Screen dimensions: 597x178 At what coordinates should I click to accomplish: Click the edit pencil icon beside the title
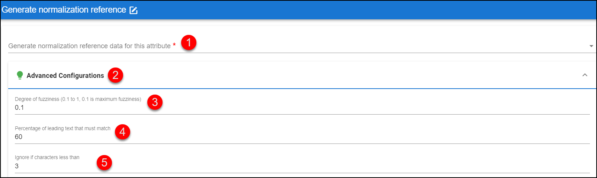[x=134, y=10]
